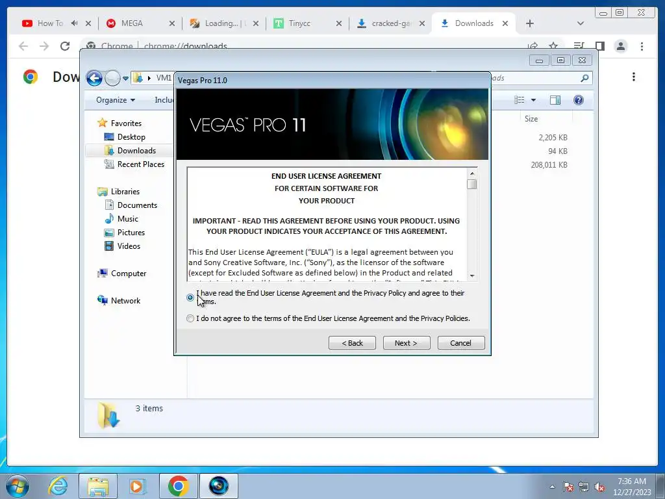This screenshot has width=665, height=499.
Task: Open the Documents library
Action: [131, 205]
